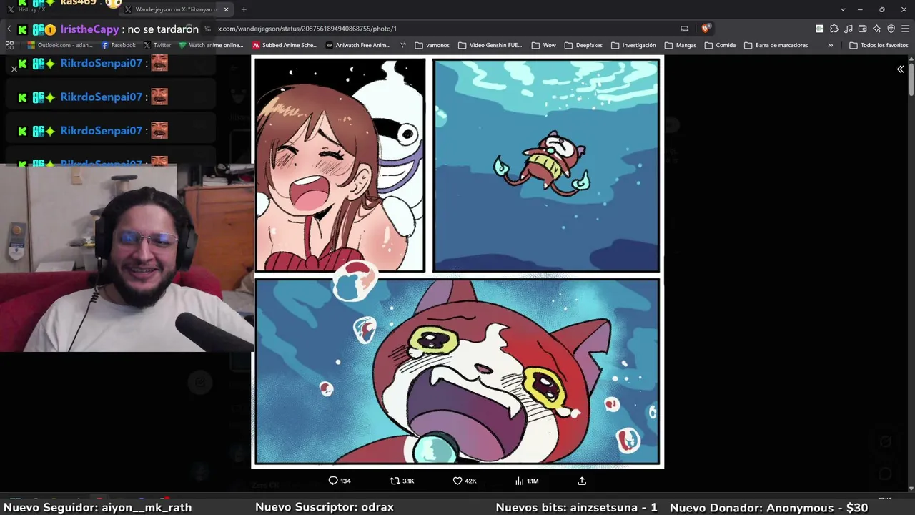Open the Brave Wallet icon
This screenshot has width=915, height=515.
pos(862,29)
